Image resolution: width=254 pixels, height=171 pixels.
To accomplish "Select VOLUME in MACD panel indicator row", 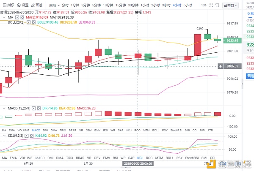I will [23, 130].
